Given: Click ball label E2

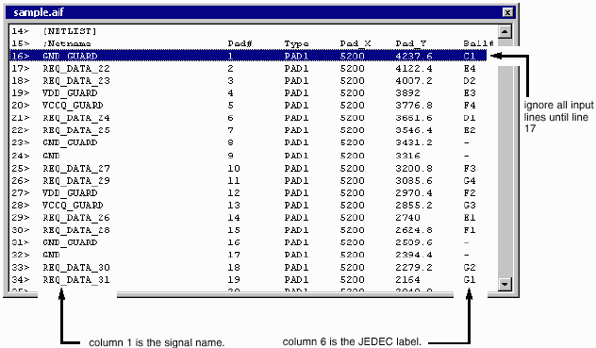Looking at the screenshot, I should [x=470, y=130].
